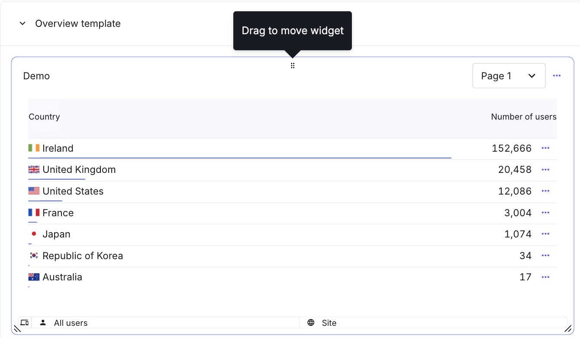Sort by Number of users column

click(x=524, y=117)
